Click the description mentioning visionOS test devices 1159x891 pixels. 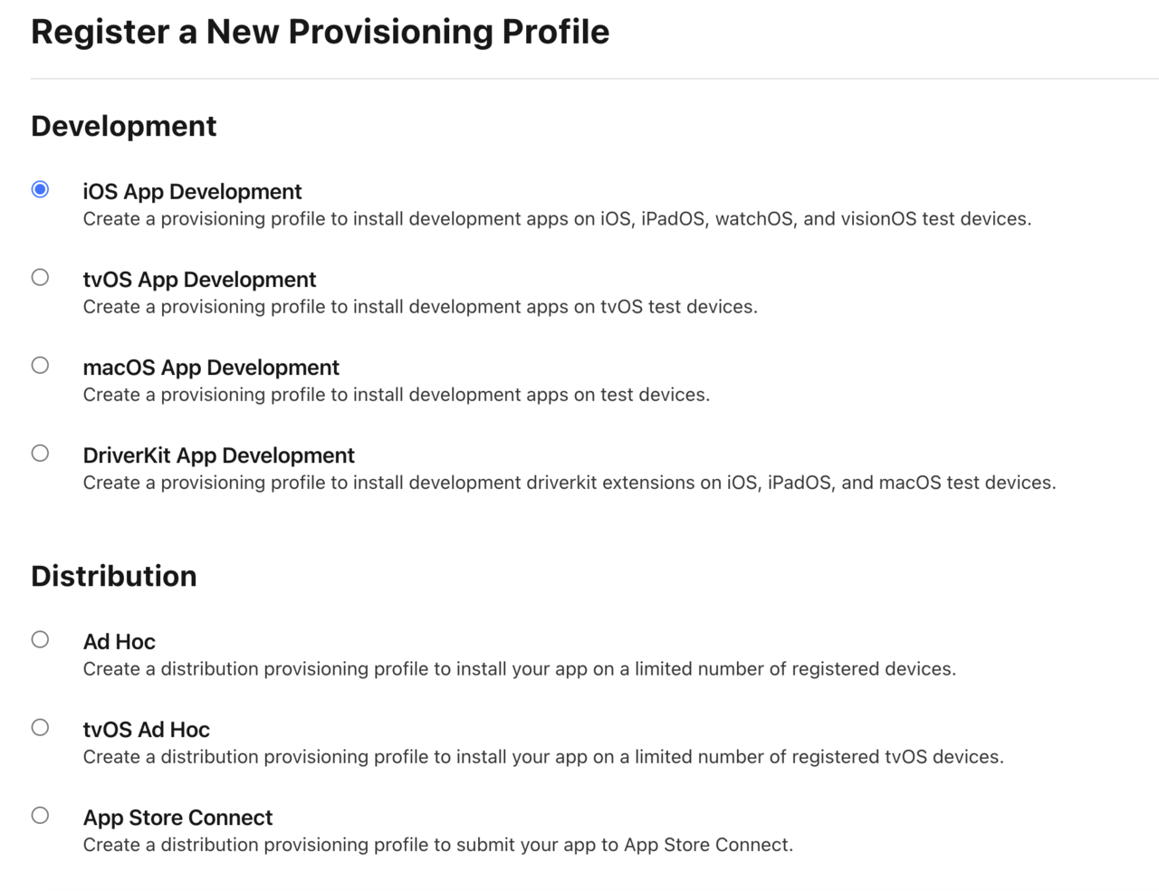pos(557,219)
